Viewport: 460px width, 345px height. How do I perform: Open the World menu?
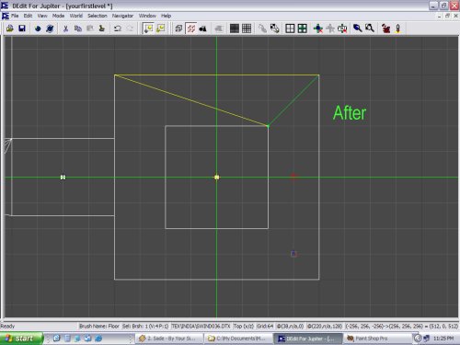pos(76,16)
